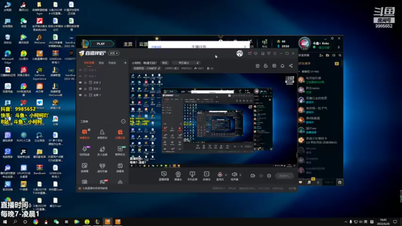402x226 pixels.
Task: Add a 手机投屏 phone mirroring source
Action: pyautogui.click(x=192, y=176)
